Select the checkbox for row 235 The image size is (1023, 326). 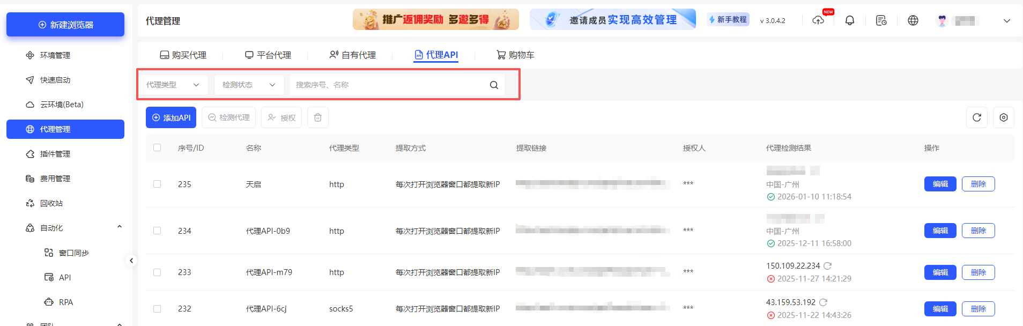click(157, 184)
